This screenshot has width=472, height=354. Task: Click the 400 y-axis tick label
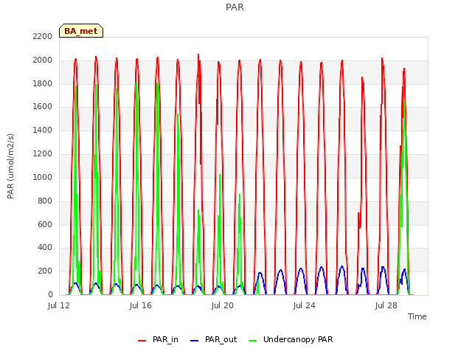pyautogui.click(x=45, y=248)
